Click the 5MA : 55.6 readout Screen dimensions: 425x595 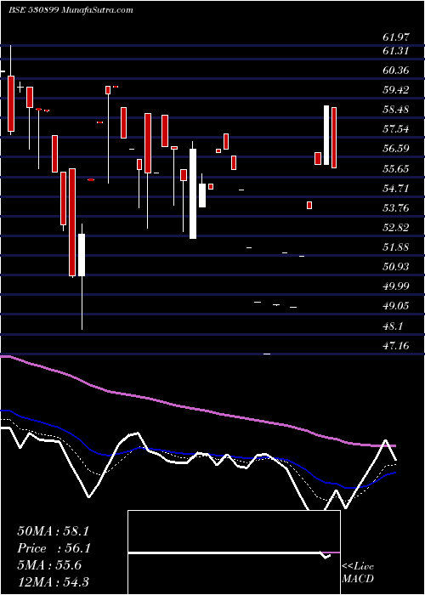tap(49, 565)
